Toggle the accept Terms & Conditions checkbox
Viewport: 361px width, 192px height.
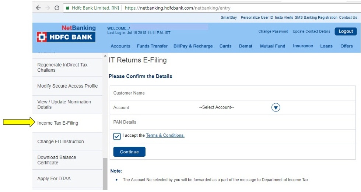117,136
